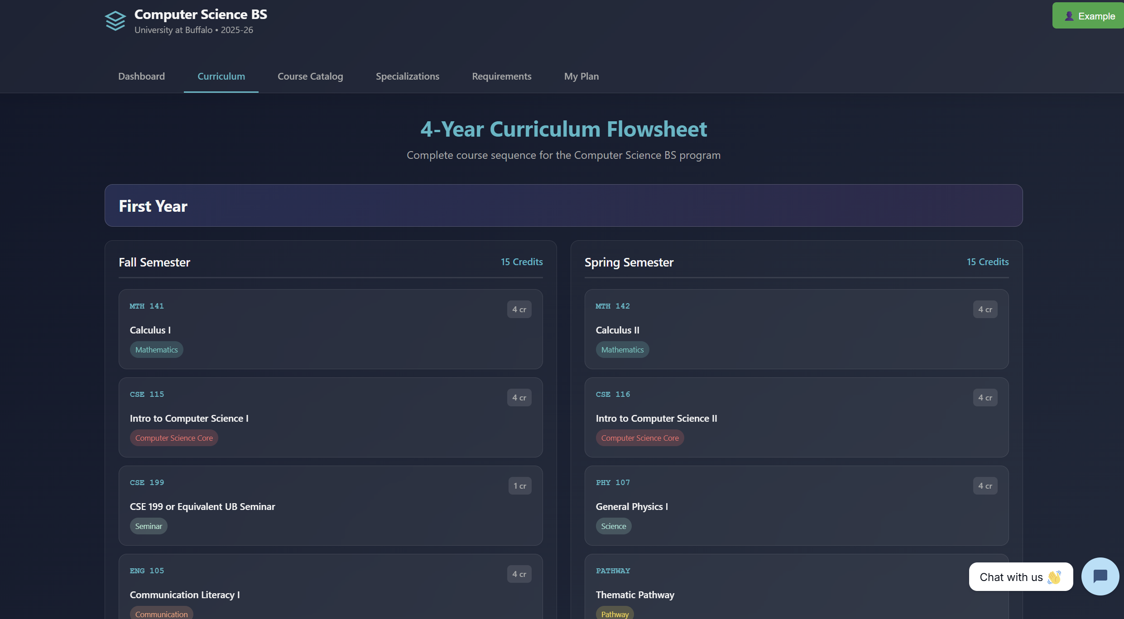
Task: Click the Chat with us popup
Action: click(1020, 577)
